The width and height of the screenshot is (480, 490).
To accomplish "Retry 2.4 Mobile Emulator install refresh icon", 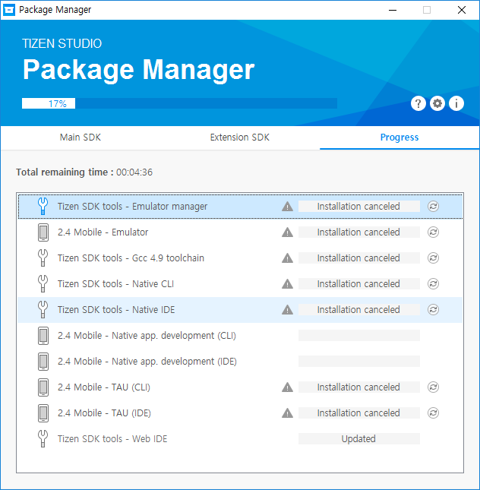I will pos(433,232).
